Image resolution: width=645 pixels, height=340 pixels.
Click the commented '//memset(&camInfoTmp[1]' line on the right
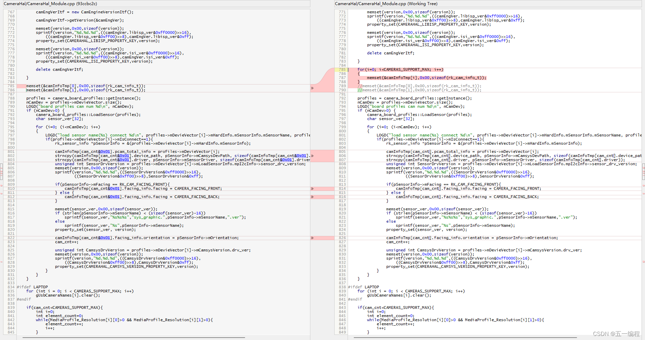[x=419, y=90]
